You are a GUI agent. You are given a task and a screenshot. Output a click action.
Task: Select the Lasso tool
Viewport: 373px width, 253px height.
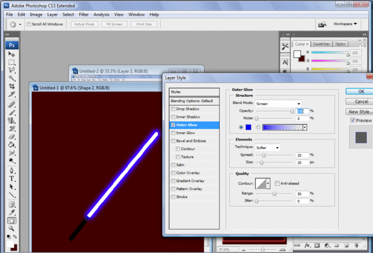click(11, 70)
